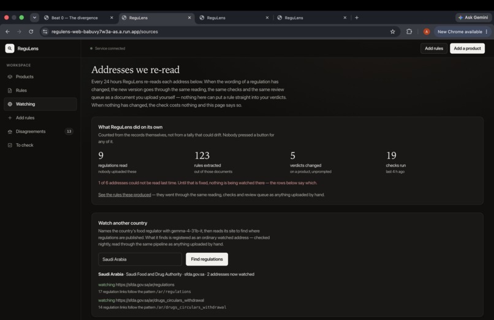Open the extensions puzzle icon
This screenshot has width=494, height=320.
409,31
